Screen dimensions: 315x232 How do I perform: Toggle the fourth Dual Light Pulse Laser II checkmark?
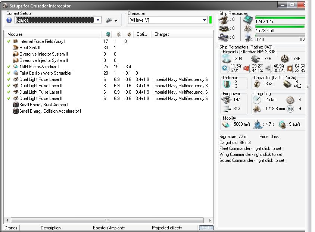[9, 98]
